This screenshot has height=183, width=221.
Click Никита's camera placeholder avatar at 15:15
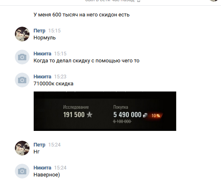click(22, 57)
